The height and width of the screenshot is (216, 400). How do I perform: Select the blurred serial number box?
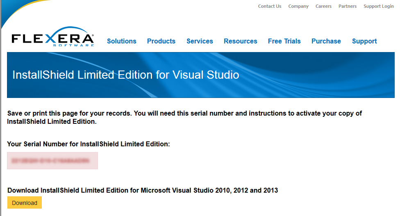[52, 161]
